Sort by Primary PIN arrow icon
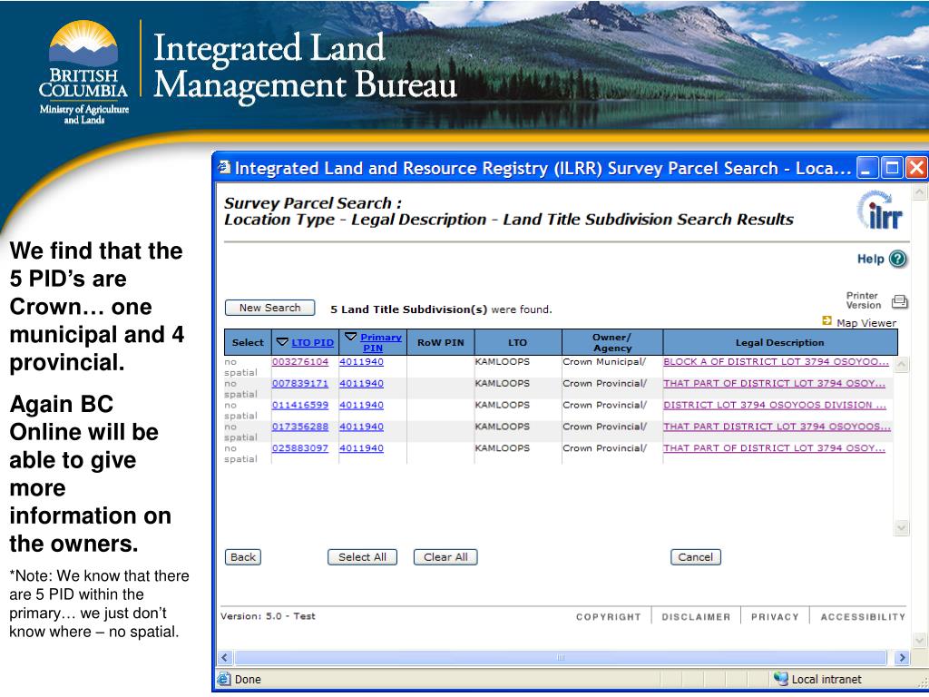The image size is (929, 697). [x=351, y=337]
